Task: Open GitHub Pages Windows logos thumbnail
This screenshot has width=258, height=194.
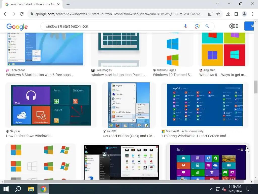Action: [173, 50]
